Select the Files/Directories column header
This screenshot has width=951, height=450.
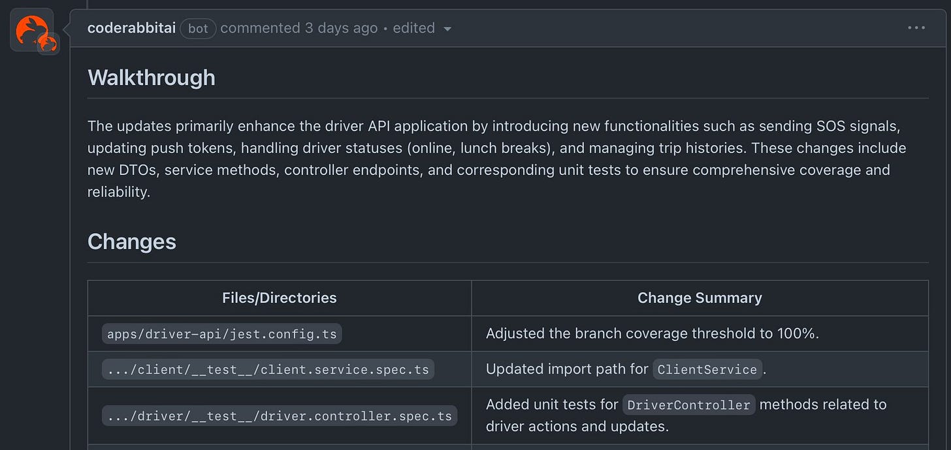(280, 298)
